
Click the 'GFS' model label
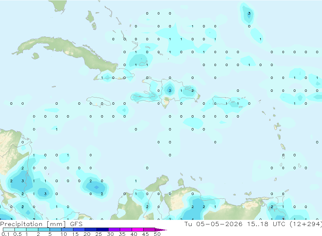tap(76, 224)
